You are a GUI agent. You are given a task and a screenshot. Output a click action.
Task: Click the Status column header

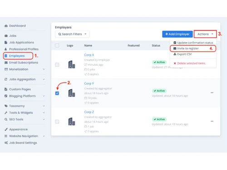(156, 45)
